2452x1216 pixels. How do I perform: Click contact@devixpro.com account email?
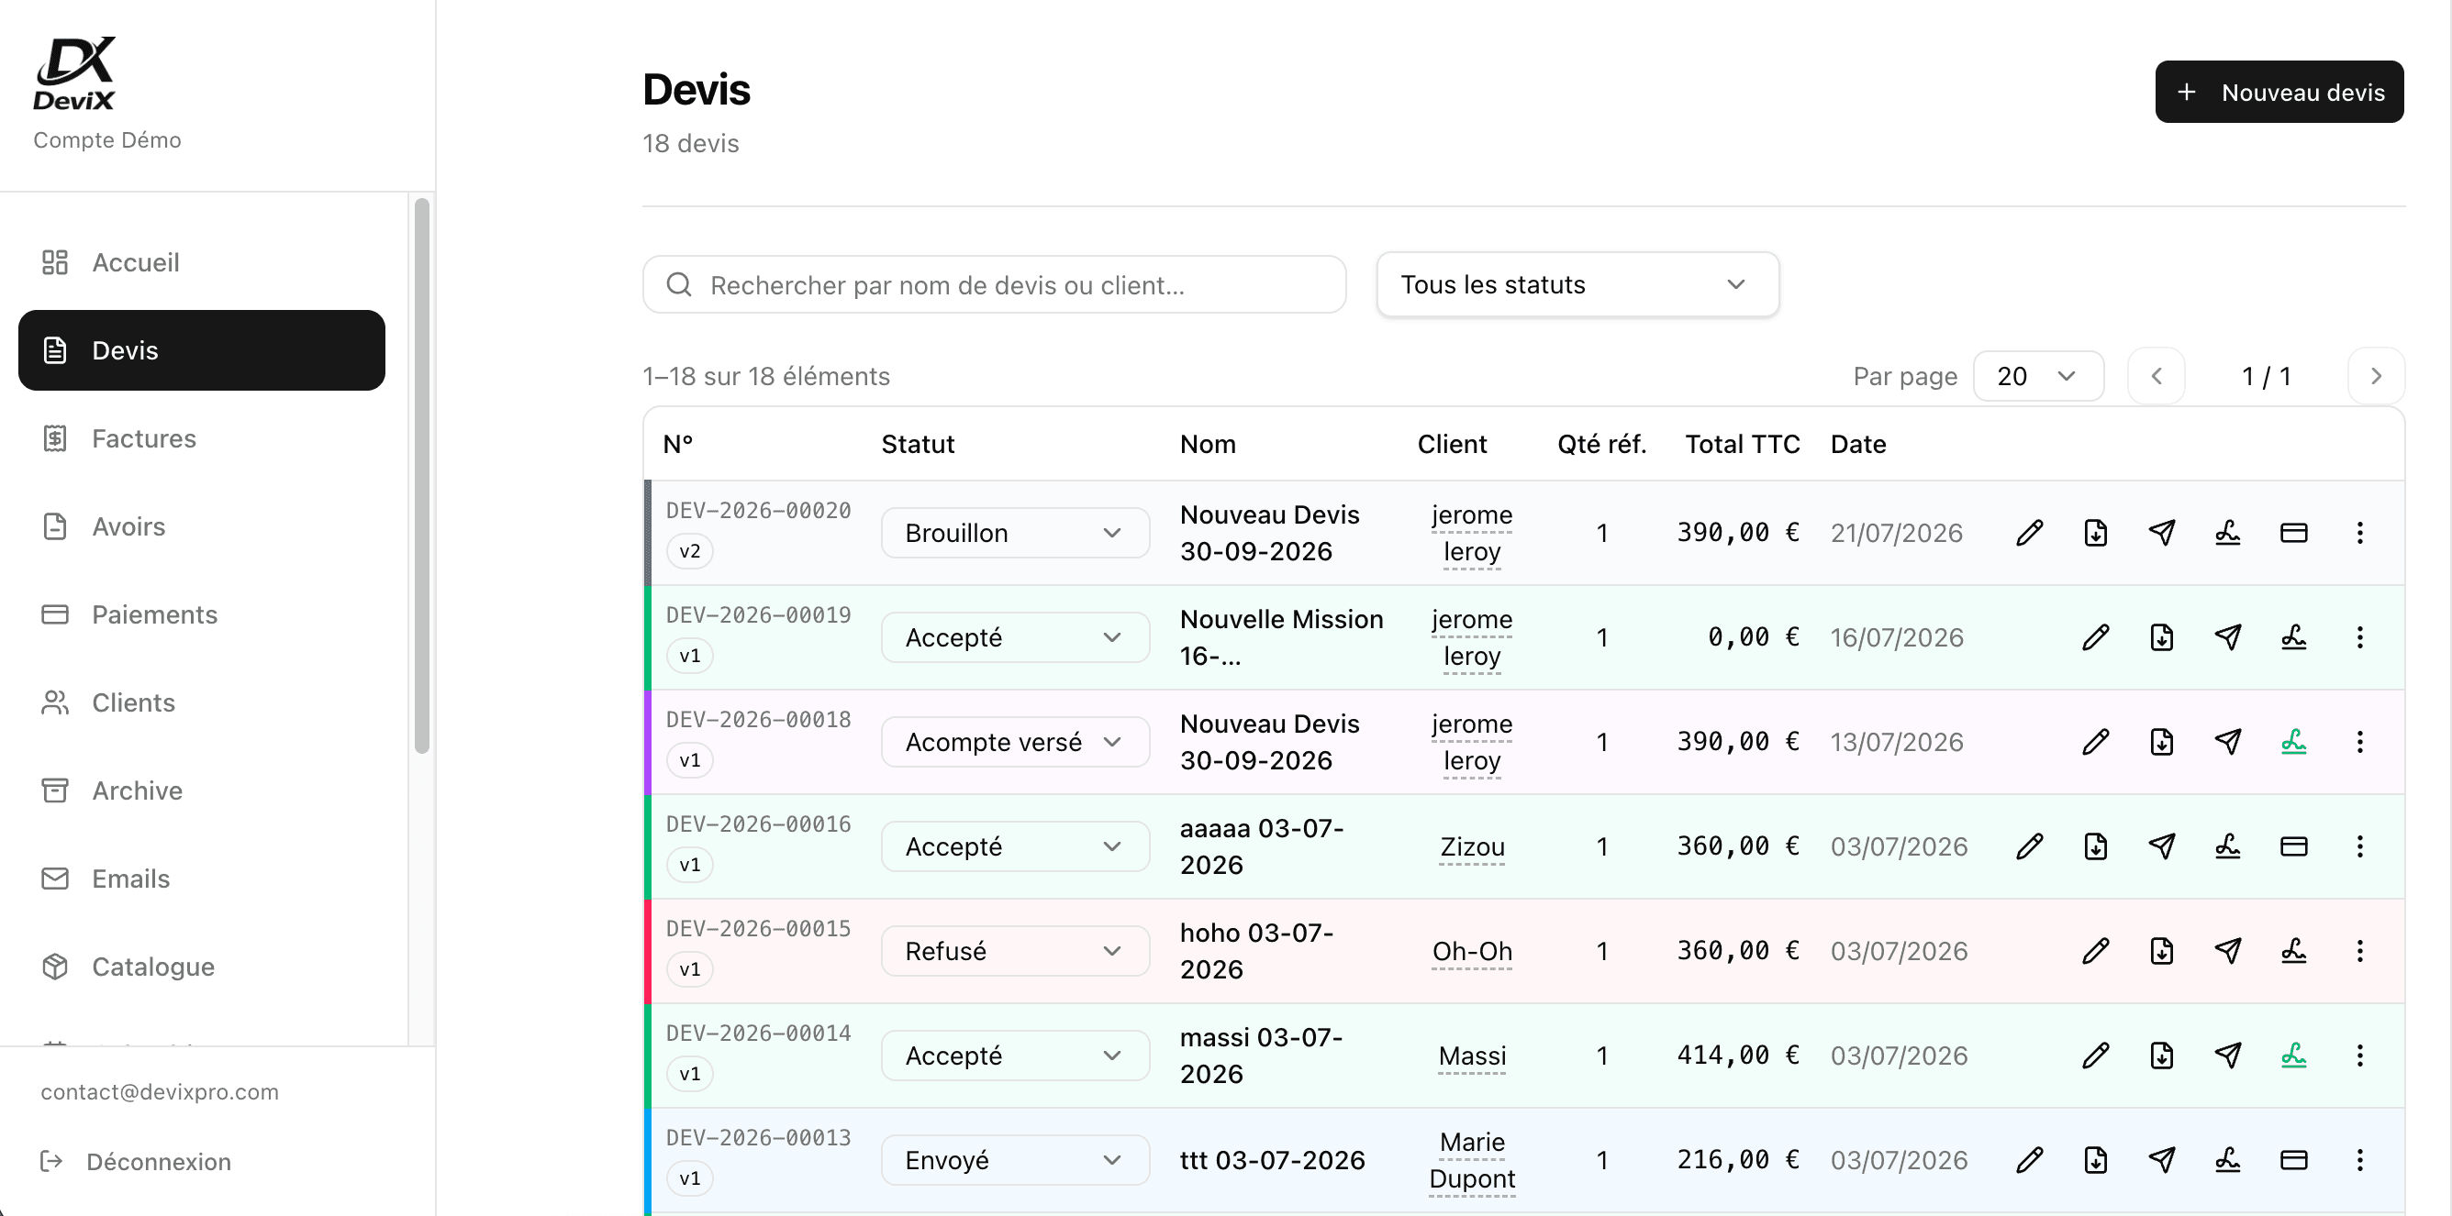point(160,1092)
